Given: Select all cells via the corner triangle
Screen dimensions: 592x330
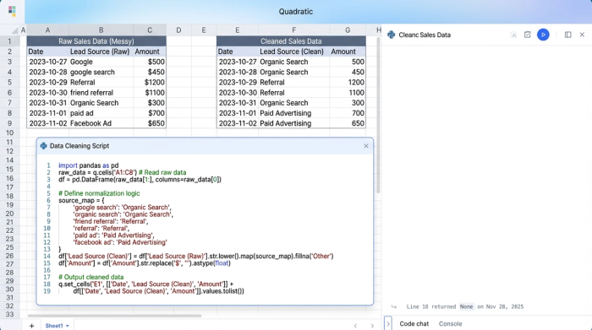Looking at the screenshot, I should [14, 30].
